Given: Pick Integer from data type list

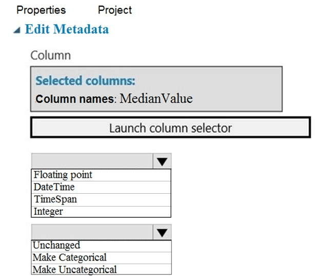Looking at the screenshot, I should click(101, 212).
